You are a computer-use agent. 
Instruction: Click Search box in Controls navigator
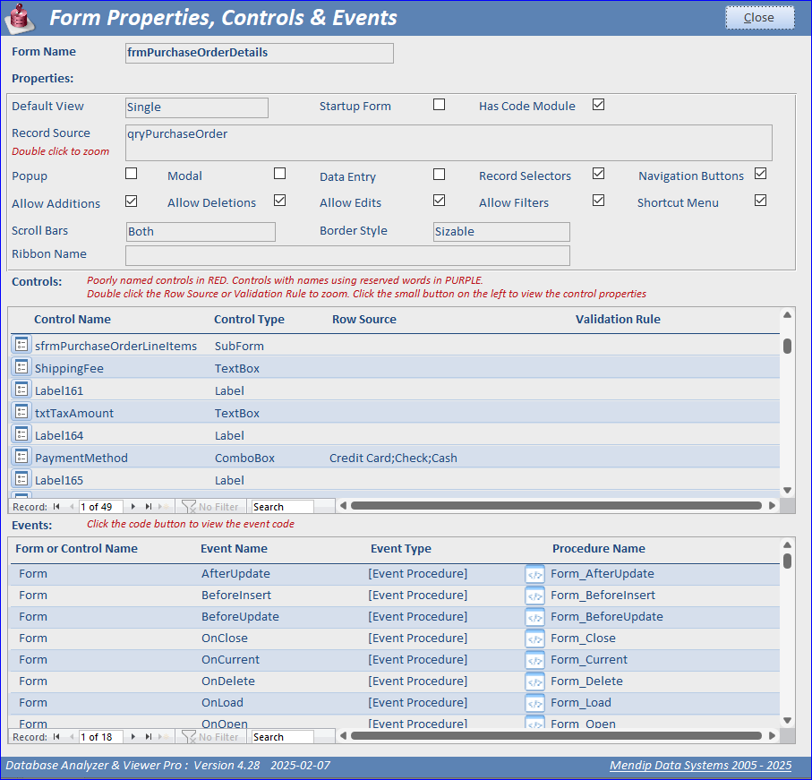[x=282, y=507]
